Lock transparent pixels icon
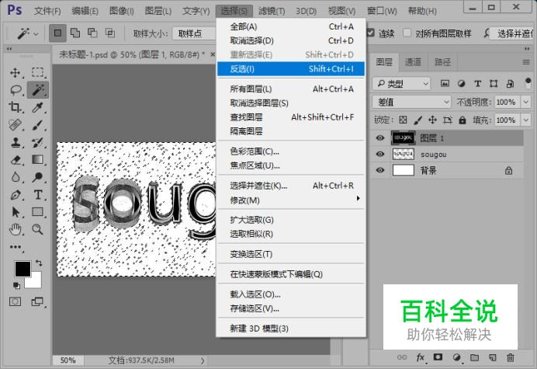This screenshot has height=369, width=537. tap(403, 120)
